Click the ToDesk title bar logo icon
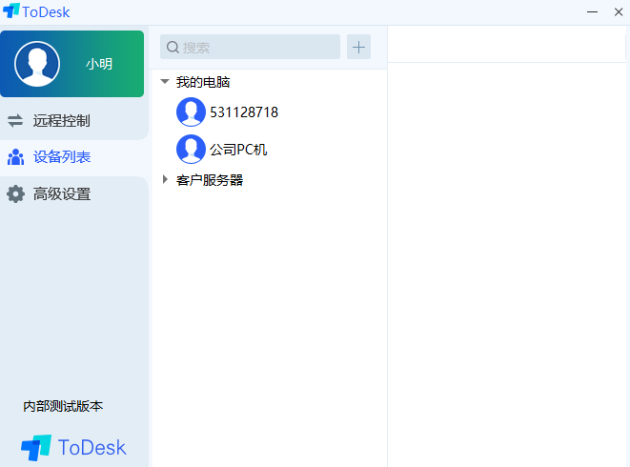 tap(11, 10)
